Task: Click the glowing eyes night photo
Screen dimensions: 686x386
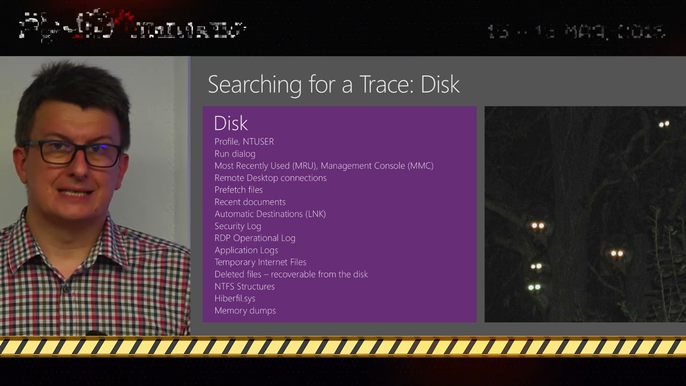Action: 585,214
